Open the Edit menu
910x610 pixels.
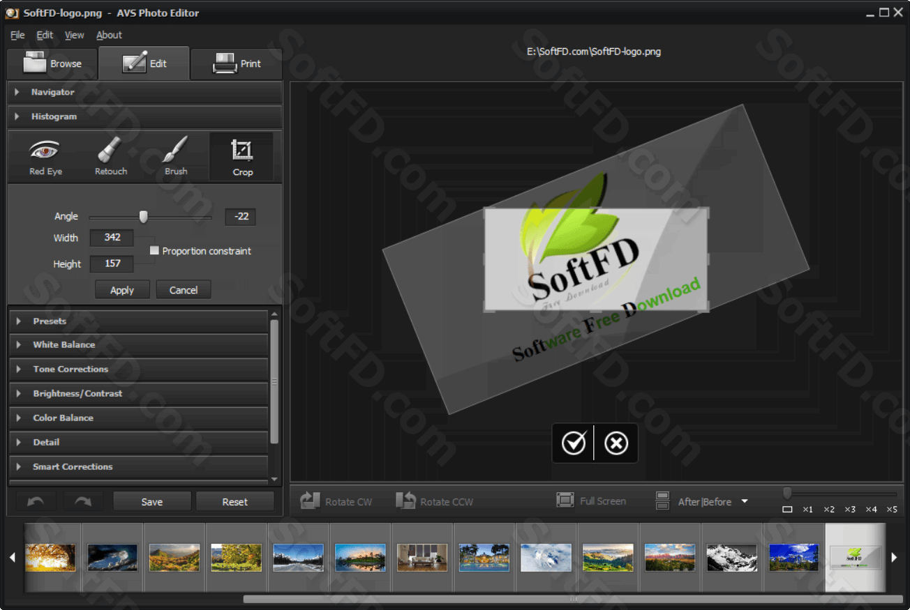[45, 35]
